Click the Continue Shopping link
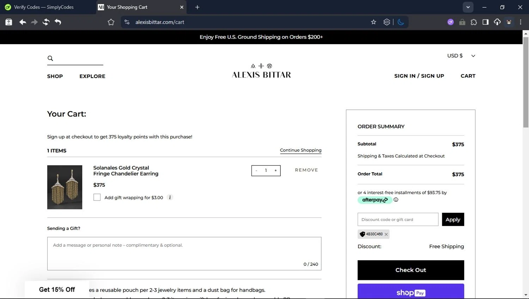The image size is (529, 299). click(x=300, y=150)
